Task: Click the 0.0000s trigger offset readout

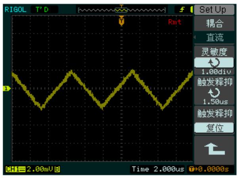Action: click(215, 170)
